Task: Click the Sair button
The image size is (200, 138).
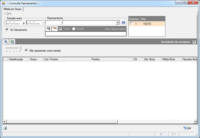Action: click(x=187, y=128)
